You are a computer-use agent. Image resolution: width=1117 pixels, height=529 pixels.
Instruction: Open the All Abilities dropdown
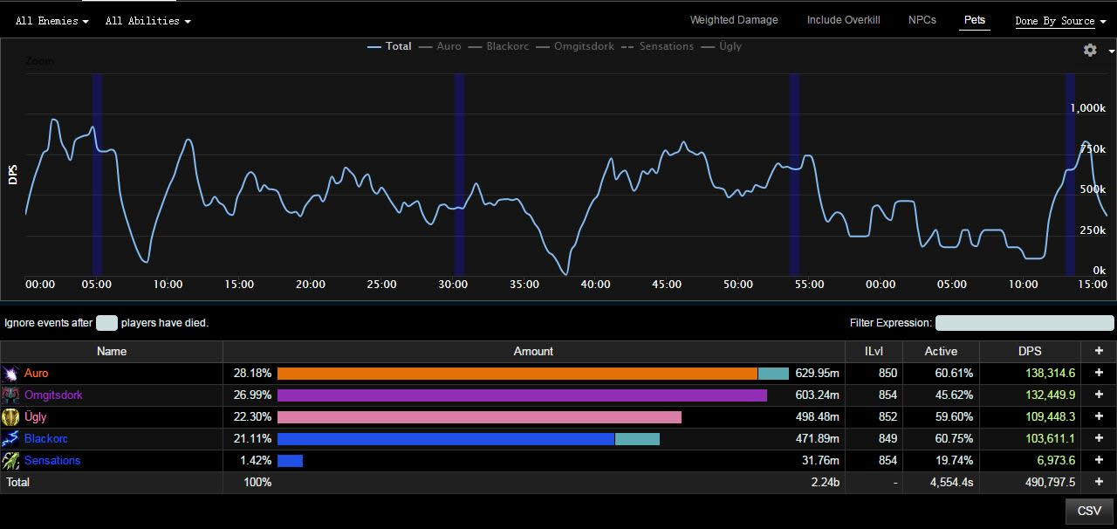[147, 21]
